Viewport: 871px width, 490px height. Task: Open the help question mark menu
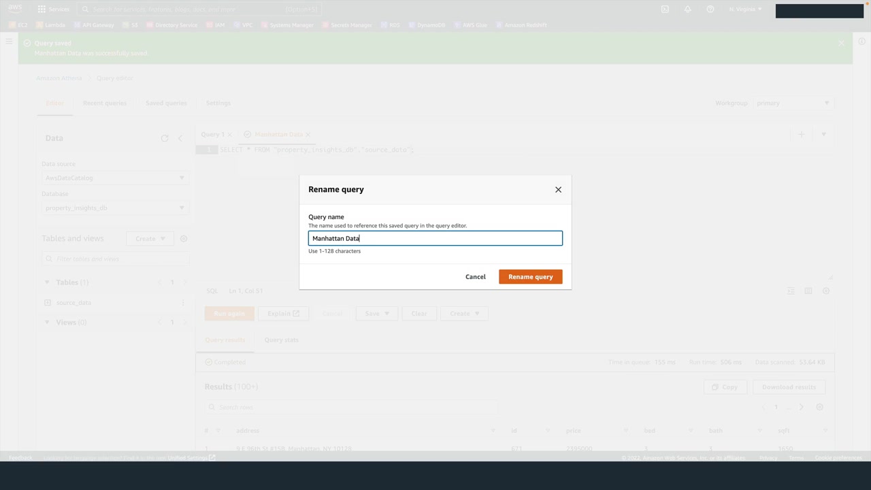(x=710, y=10)
